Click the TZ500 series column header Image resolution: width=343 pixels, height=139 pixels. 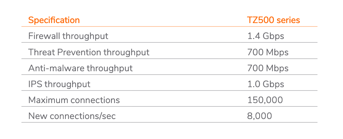click(274, 20)
